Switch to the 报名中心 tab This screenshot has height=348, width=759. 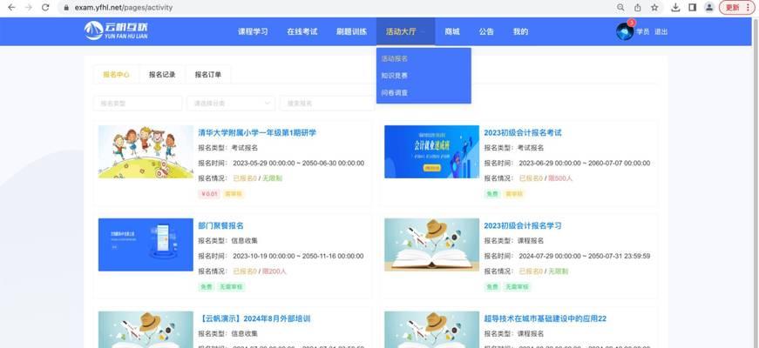(116, 75)
